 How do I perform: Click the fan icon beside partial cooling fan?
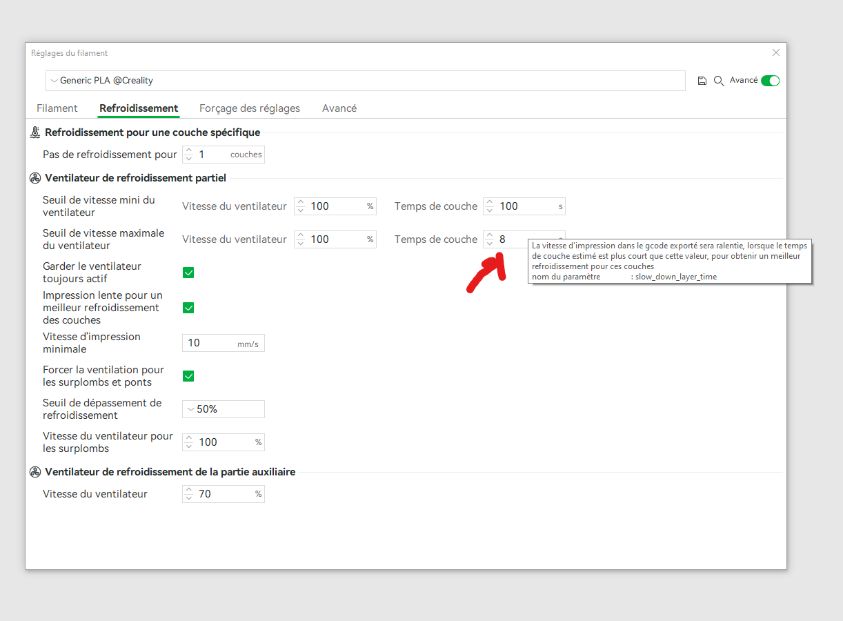point(35,178)
